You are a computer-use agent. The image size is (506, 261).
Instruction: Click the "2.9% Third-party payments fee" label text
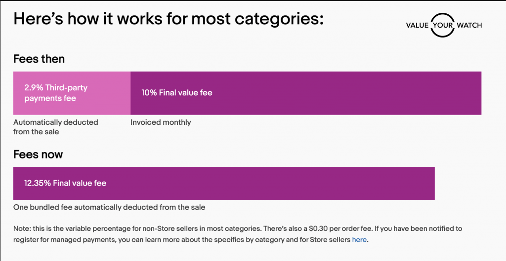pos(56,93)
